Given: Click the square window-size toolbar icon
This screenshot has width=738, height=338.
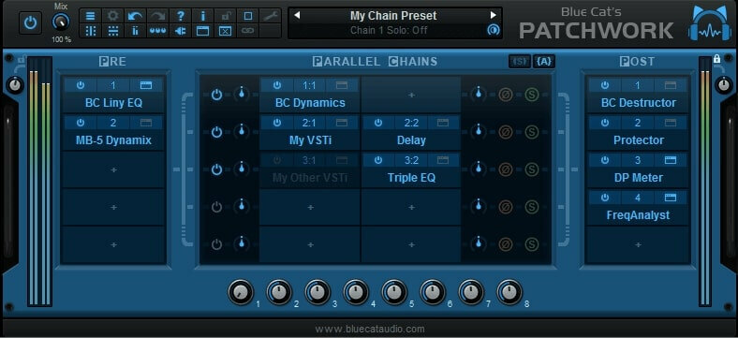Looking at the screenshot, I should coord(248,16).
